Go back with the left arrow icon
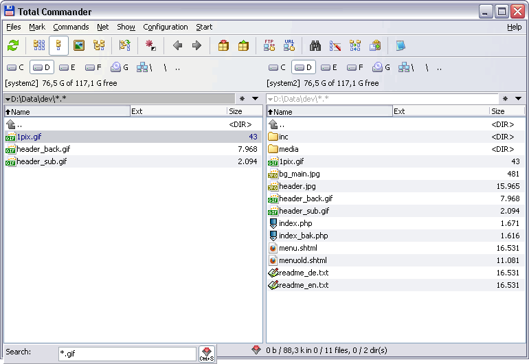 point(177,45)
